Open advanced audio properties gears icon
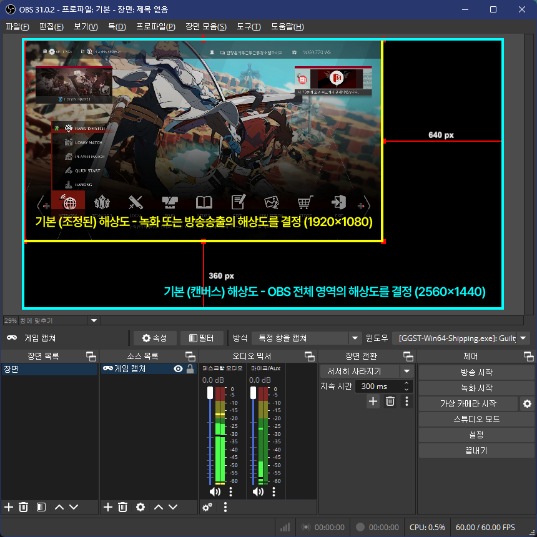Screen dimensions: 537x537 (207, 507)
